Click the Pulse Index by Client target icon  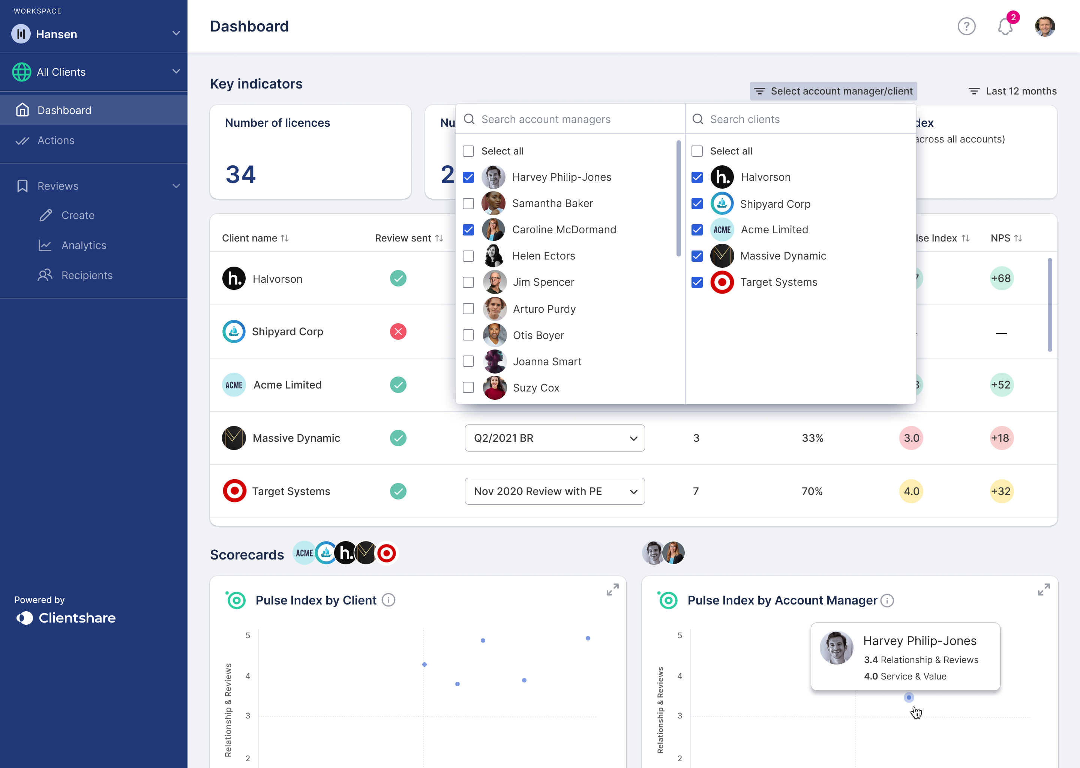tap(236, 600)
